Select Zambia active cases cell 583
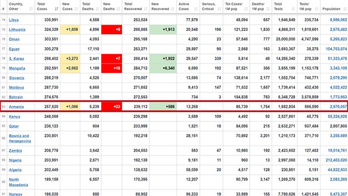Image resolution: width=348 pixels, height=196 pixels. [188, 150]
